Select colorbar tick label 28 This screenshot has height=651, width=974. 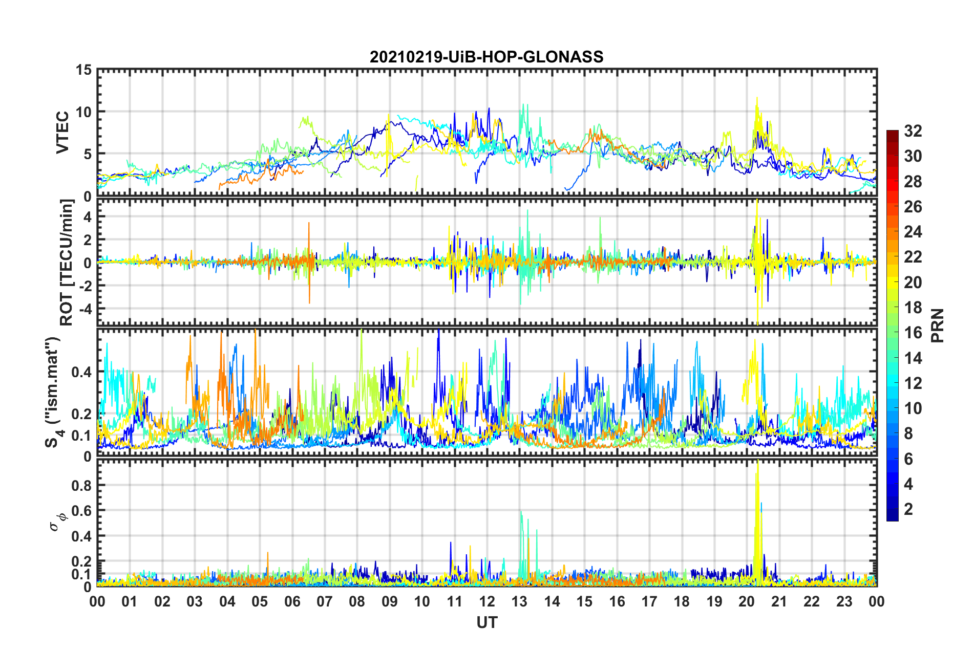pos(913,182)
